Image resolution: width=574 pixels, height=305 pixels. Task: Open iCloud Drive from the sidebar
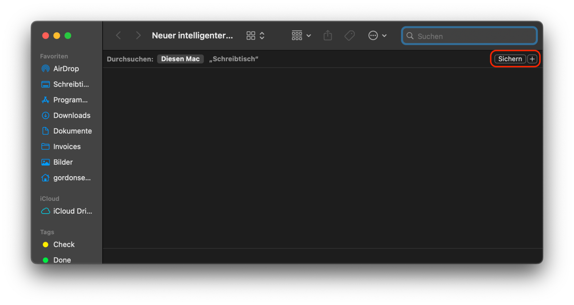pyautogui.click(x=72, y=211)
